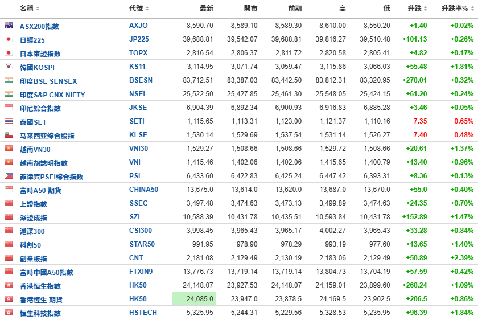Click the India flag beside 印度BSE SENSEX
478x320 pixels.
(9, 80)
